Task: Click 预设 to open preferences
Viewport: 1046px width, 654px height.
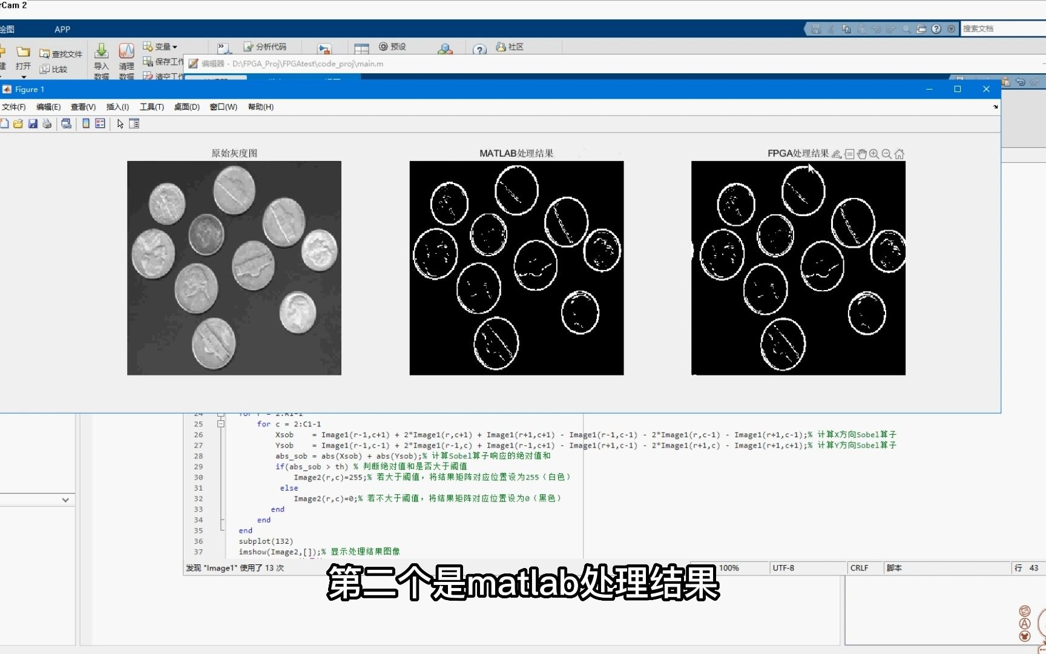Action: tap(392, 46)
